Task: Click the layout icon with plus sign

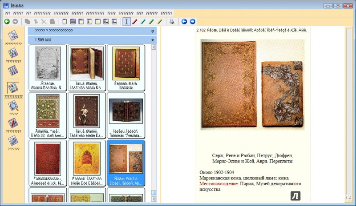Action: point(106,21)
